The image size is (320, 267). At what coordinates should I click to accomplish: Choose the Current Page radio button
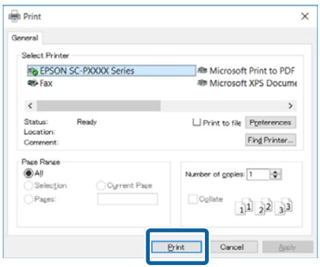[101, 185]
